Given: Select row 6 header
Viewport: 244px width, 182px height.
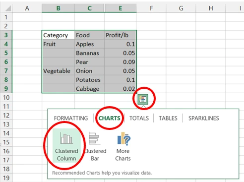Looking at the screenshot, I should pyautogui.click(x=6, y=61).
